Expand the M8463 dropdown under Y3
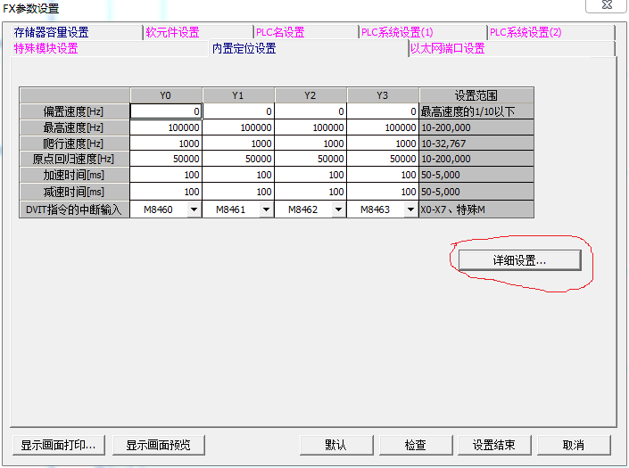Screen dimensions: 629x468 pos(410,209)
